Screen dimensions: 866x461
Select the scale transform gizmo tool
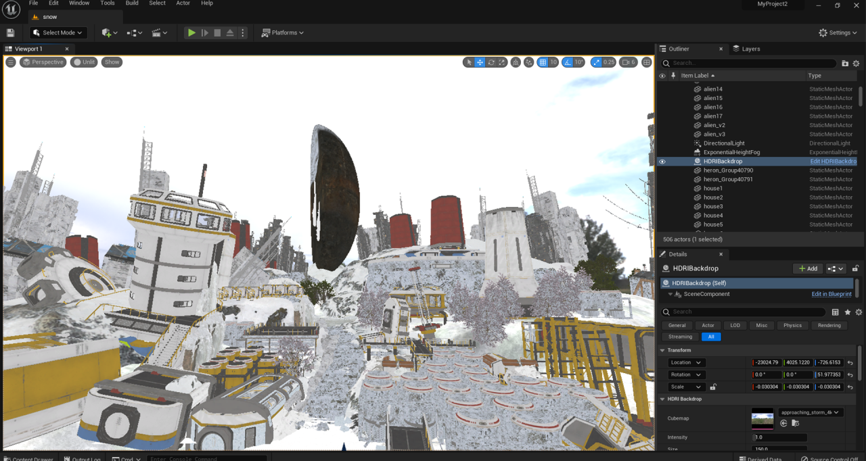click(502, 62)
